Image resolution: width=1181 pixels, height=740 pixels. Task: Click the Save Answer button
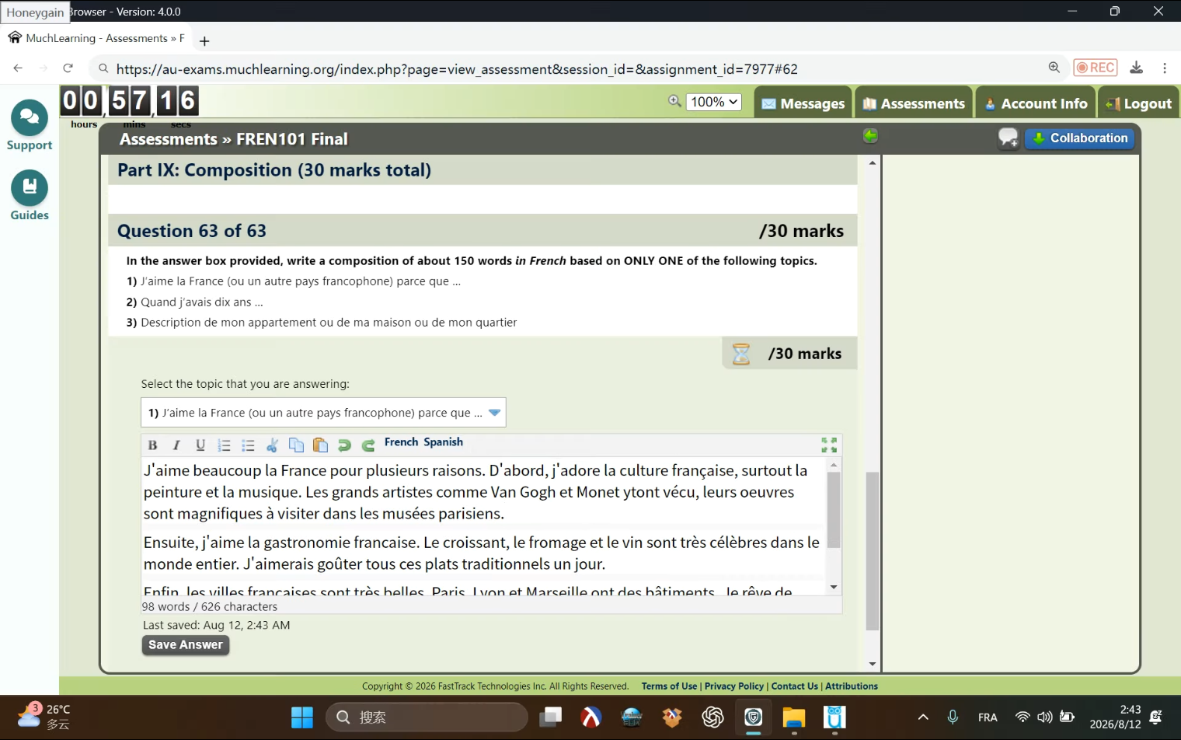click(x=185, y=645)
